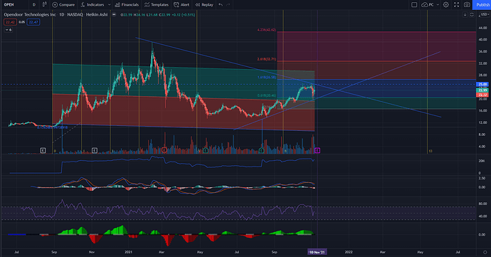491x257 pixels.
Task: Open the USD currency dropdown
Action: click(485, 15)
